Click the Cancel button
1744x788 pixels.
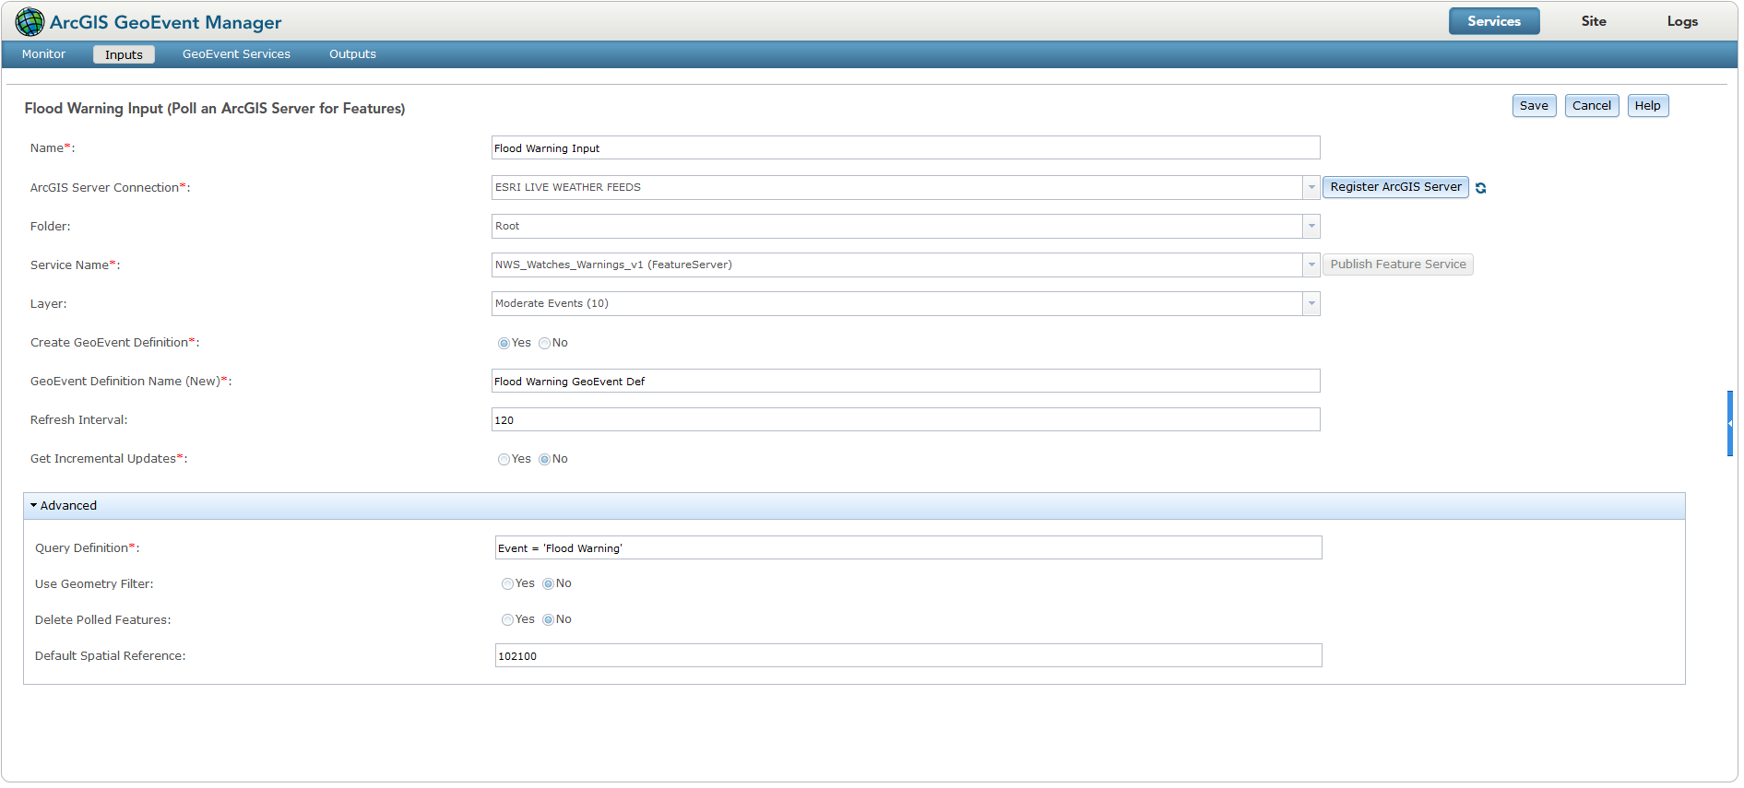tap(1592, 106)
